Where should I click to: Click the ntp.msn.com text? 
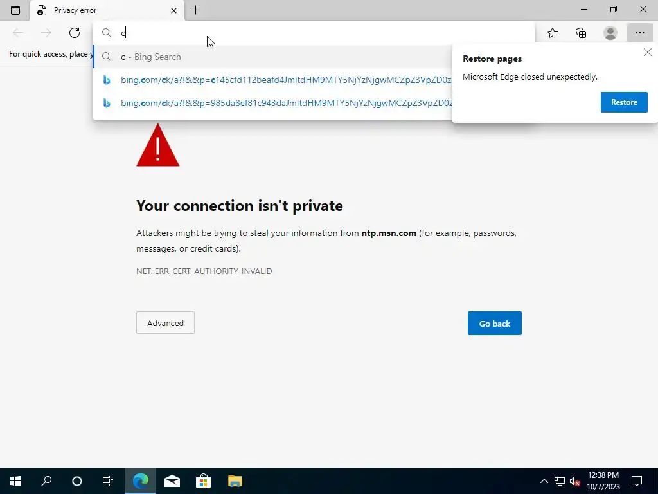pyautogui.click(x=389, y=233)
